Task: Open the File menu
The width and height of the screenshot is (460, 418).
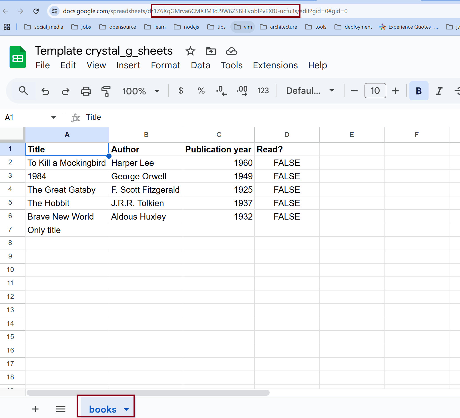Action: pyautogui.click(x=43, y=65)
